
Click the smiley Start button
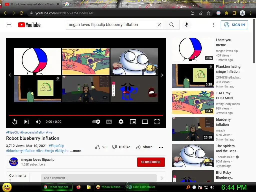[7, 187]
